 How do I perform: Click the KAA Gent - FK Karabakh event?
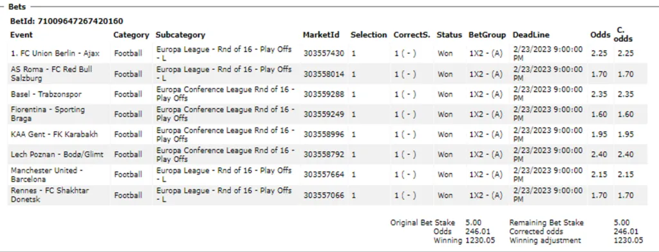[x=54, y=135]
